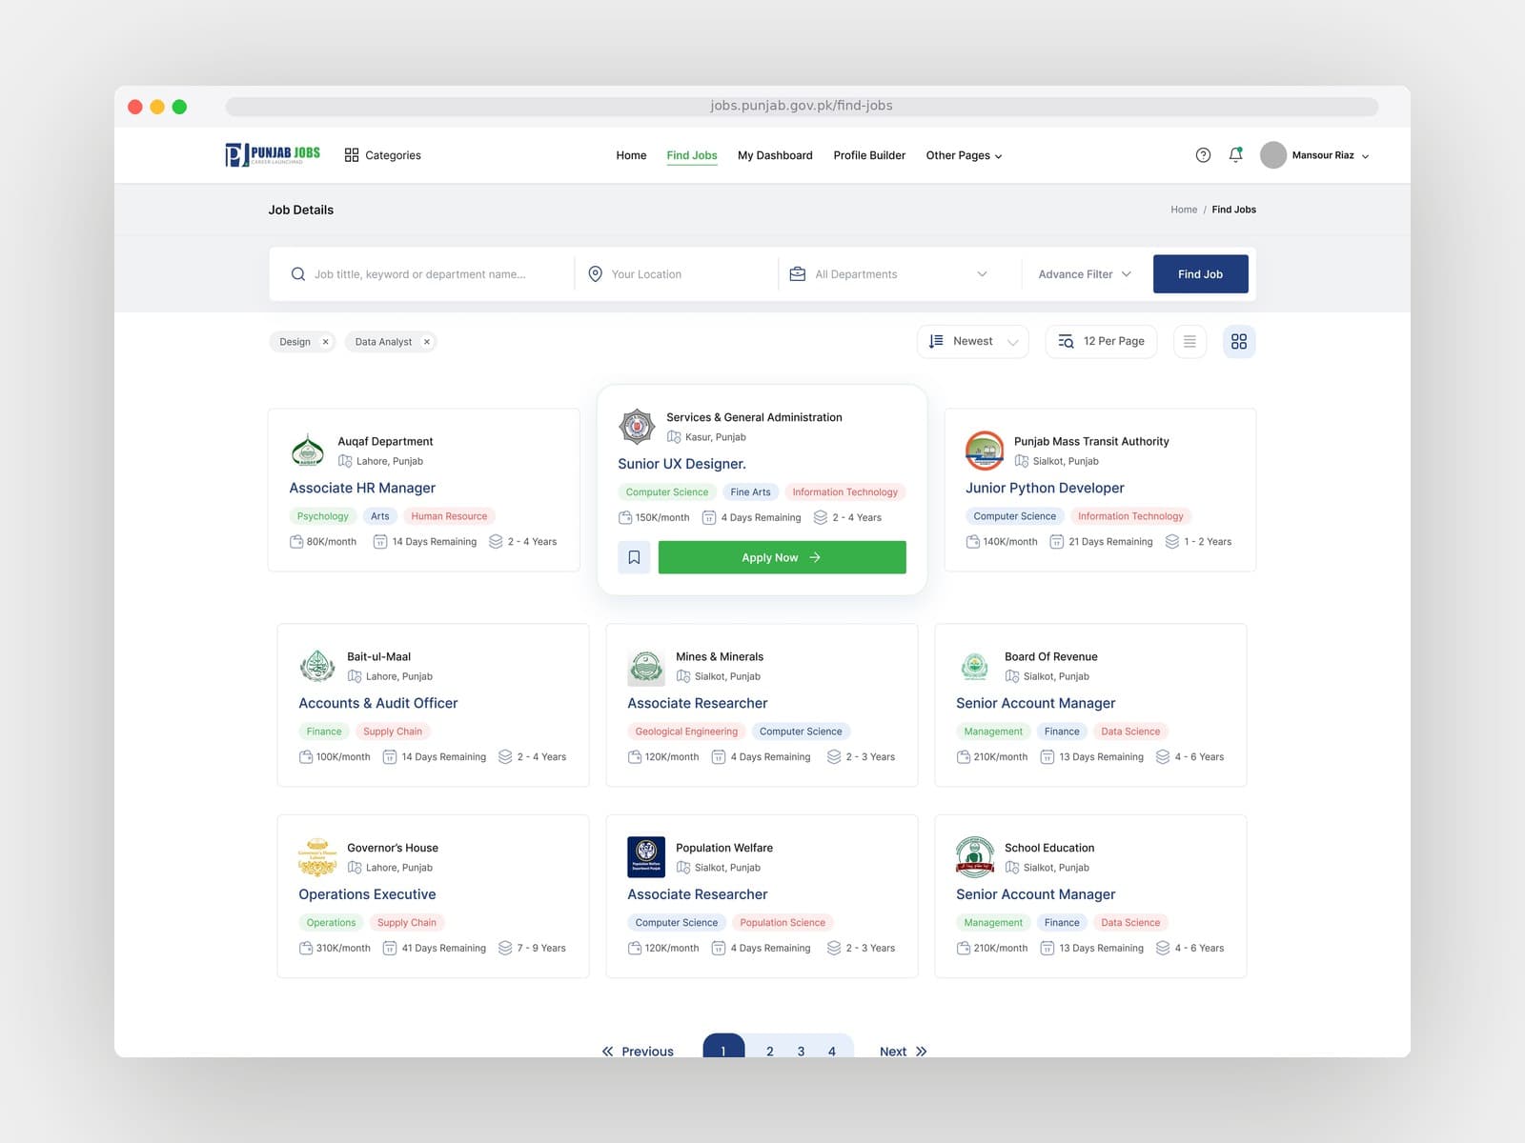Click Bait-ul-Maal department logo
Screen dimensions: 1525x1143
[x=317, y=666]
